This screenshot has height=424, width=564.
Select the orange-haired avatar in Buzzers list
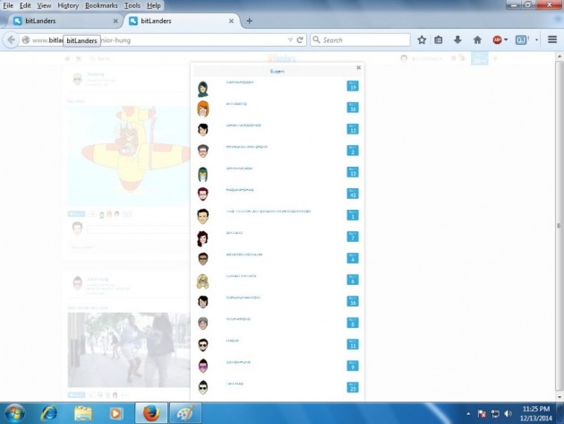point(203,109)
